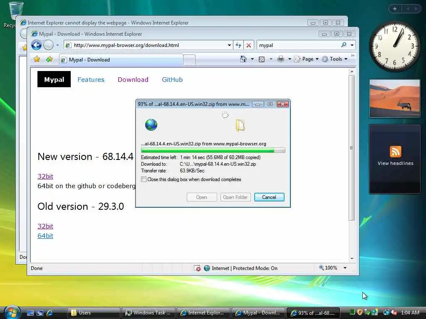
Task: Click 32bit link under New version
Action: (45, 176)
